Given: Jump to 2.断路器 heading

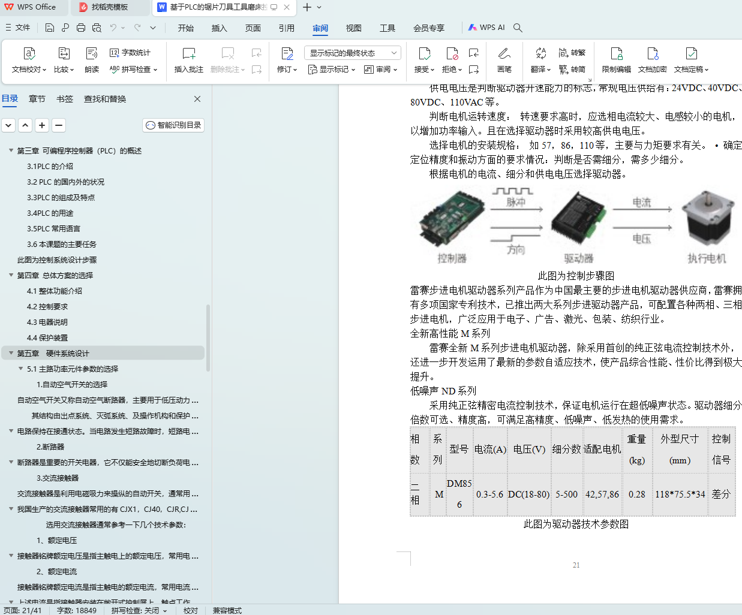Looking at the screenshot, I should pyautogui.click(x=50, y=447).
